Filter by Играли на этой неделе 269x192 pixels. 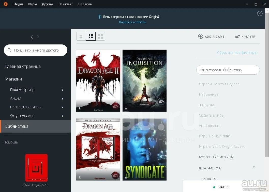point(219,84)
